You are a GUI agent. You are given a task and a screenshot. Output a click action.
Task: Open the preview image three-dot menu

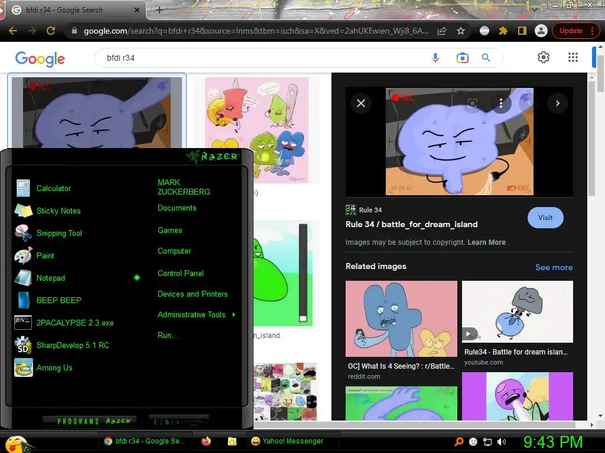coord(501,103)
